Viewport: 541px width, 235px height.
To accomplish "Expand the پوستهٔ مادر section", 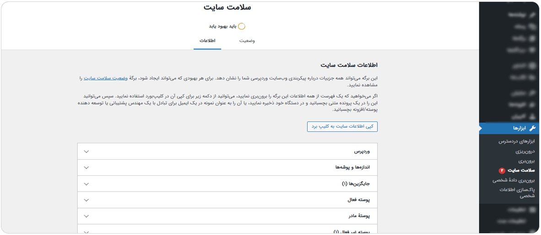I will pyautogui.click(x=227, y=216).
